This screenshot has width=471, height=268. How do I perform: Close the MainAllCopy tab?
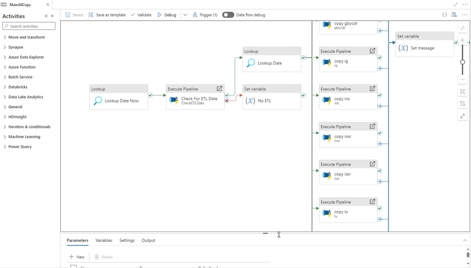click(48, 4)
